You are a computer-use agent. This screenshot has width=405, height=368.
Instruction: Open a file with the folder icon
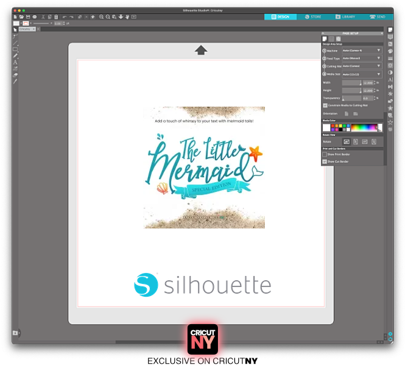click(x=21, y=17)
